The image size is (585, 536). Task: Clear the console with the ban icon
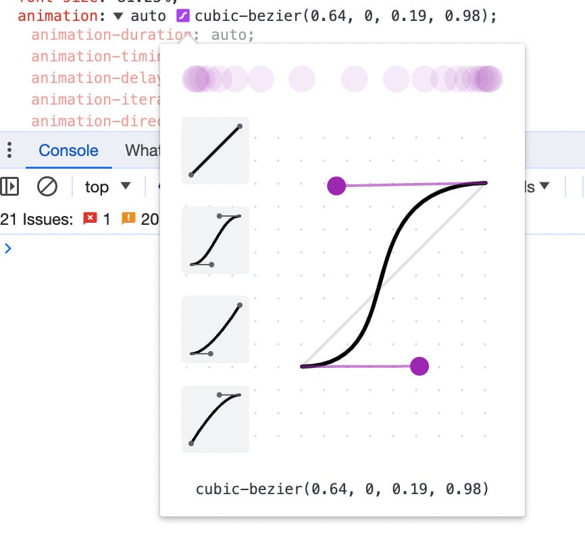47,186
